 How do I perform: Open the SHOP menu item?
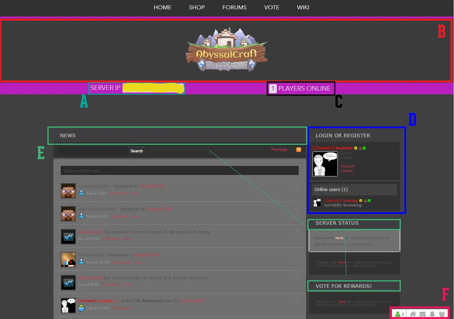point(197,7)
